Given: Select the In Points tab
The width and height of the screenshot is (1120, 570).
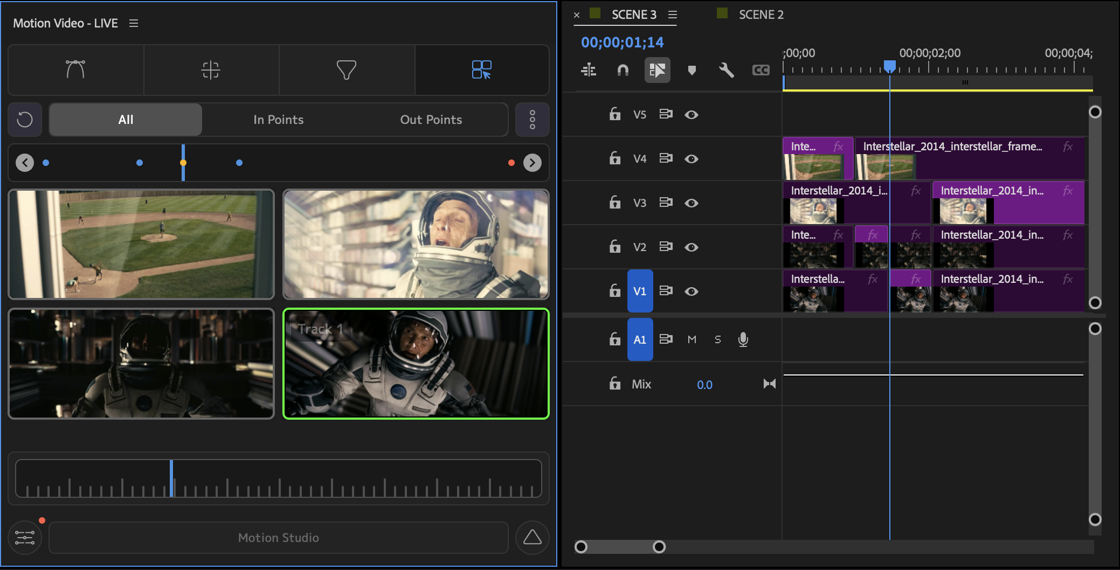Looking at the screenshot, I should click(x=278, y=120).
